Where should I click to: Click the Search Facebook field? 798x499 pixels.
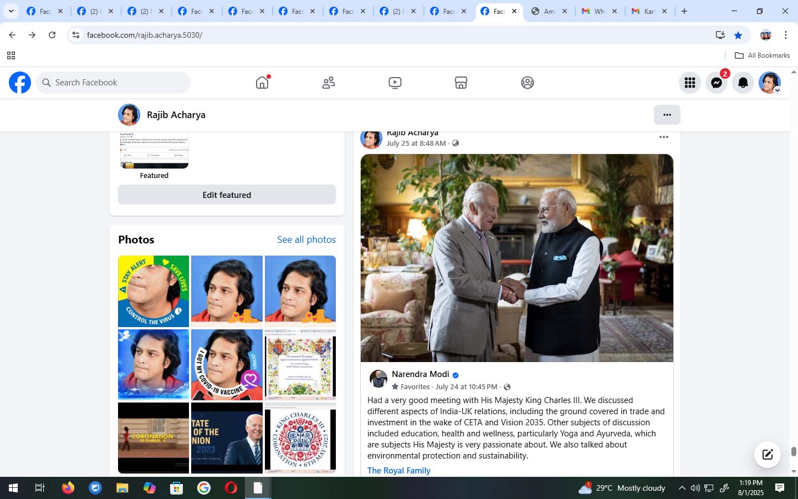[113, 83]
